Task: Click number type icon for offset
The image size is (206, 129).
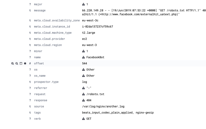Action: [30, 64]
